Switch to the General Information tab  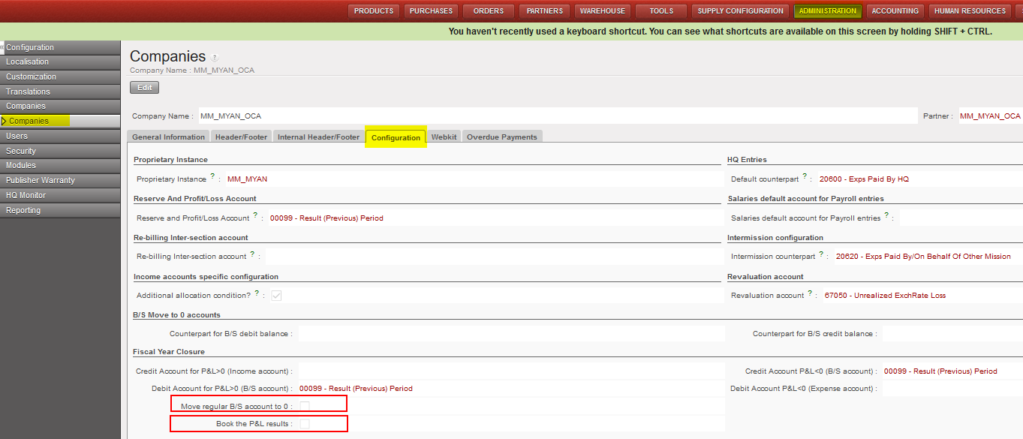coord(168,137)
